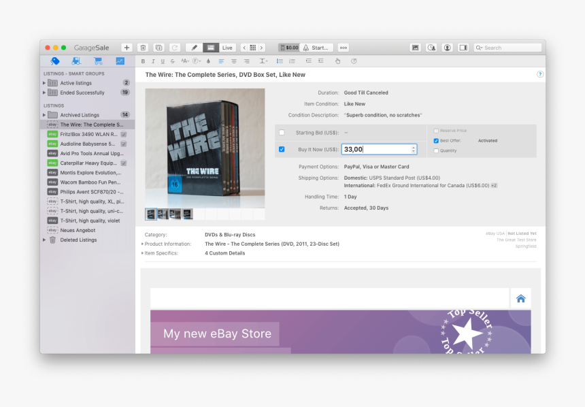Enable the Starting Bid checkbox

[x=281, y=131]
